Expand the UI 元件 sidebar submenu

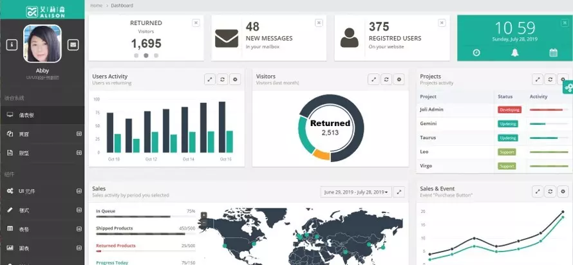(79, 191)
